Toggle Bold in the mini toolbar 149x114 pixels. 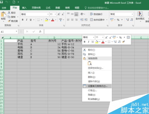pyautogui.click(x=85, y=42)
